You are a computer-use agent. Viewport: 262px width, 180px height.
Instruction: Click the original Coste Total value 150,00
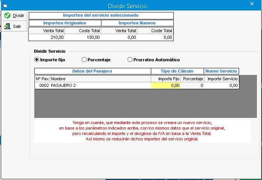(x=83, y=37)
